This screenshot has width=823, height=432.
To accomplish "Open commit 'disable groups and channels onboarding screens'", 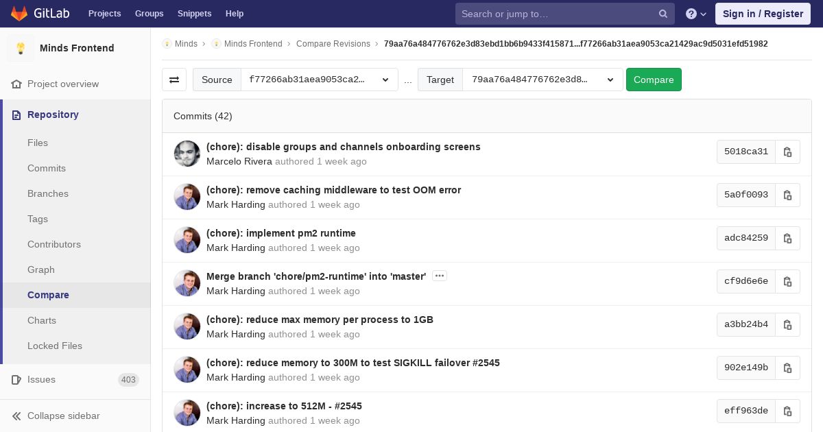I will pyautogui.click(x=343, y=147).
